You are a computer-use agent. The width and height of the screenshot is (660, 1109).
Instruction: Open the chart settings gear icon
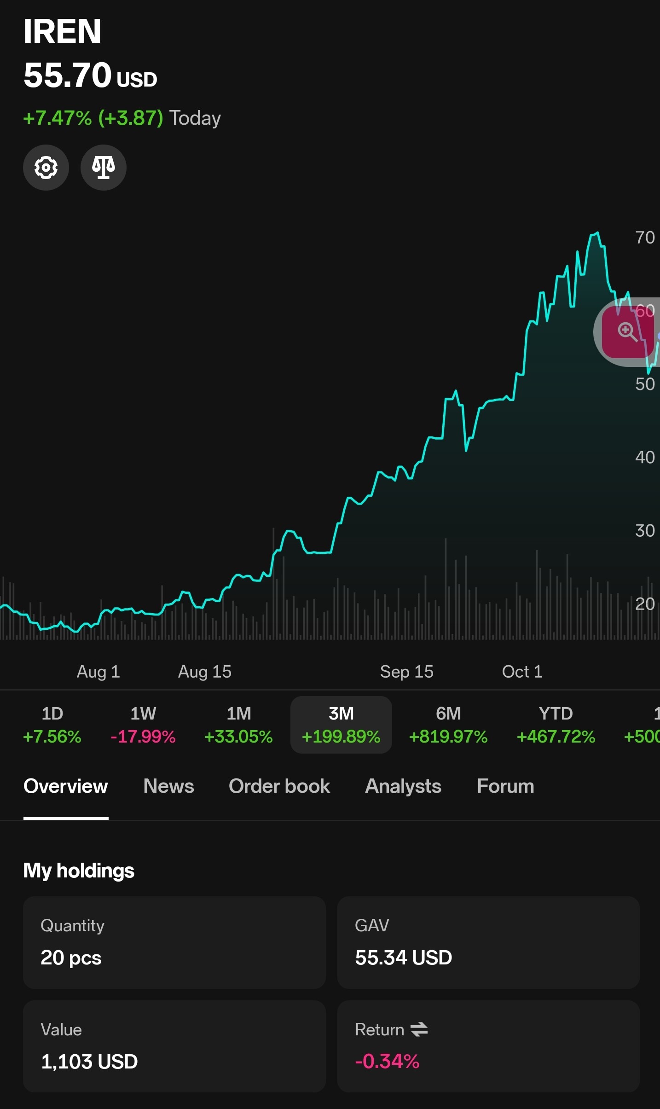coord(46,168)
